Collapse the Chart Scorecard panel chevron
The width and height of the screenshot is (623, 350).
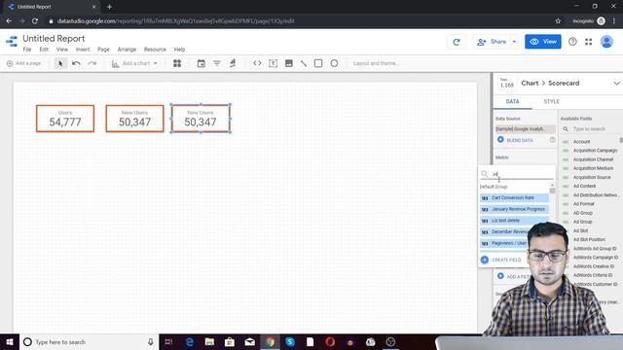pyautogui.click(x=616, y=84)
